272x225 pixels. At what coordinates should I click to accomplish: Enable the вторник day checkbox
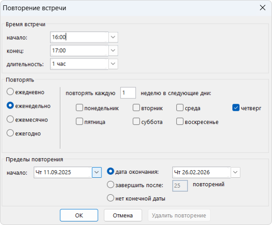137,108
